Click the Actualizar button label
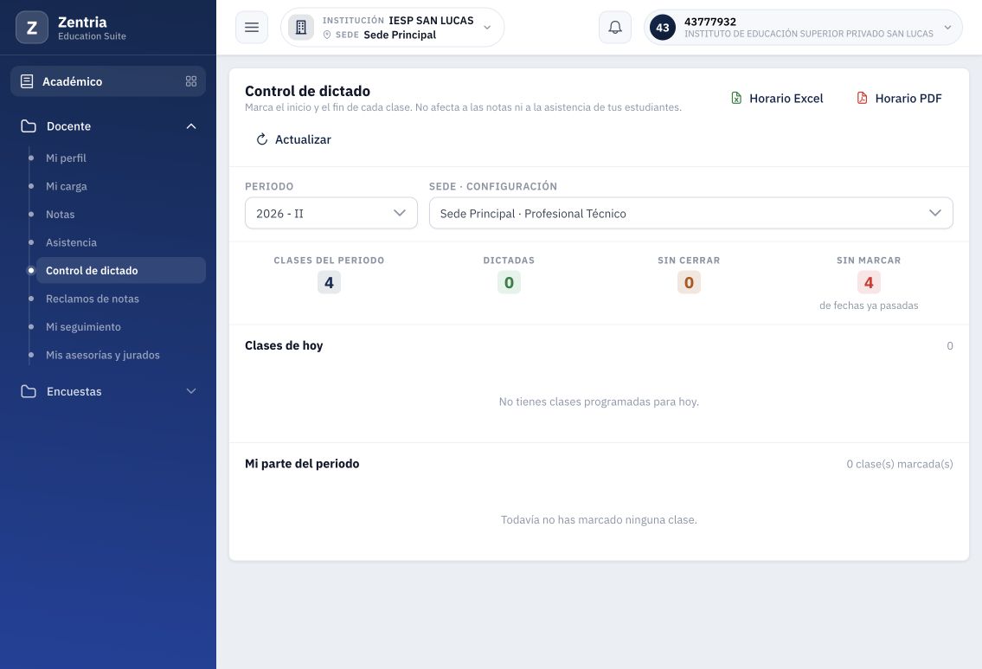The image size is (982, 669). click(x=303, y=139)
